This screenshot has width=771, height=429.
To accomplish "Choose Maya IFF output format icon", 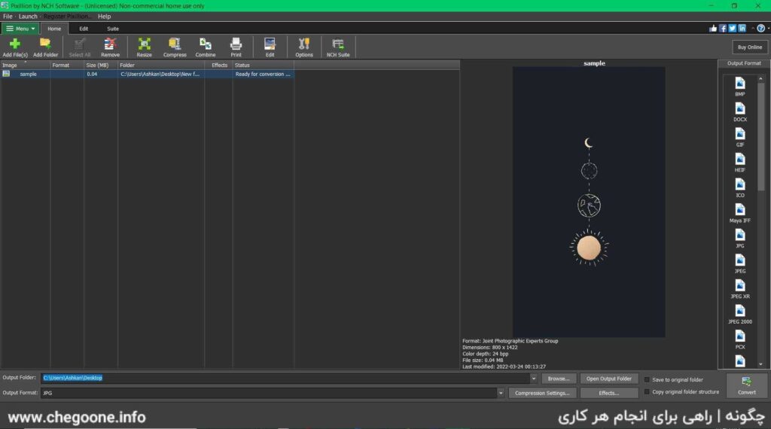I will coord(740,213).
